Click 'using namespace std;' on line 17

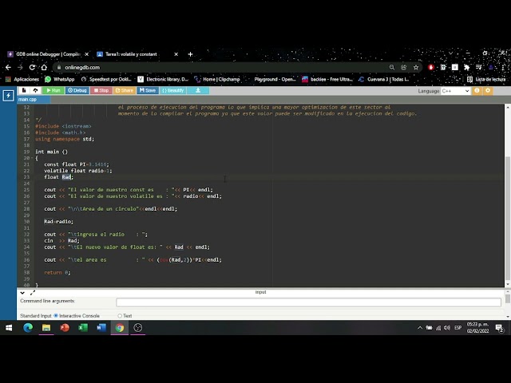tap(65, 139)
